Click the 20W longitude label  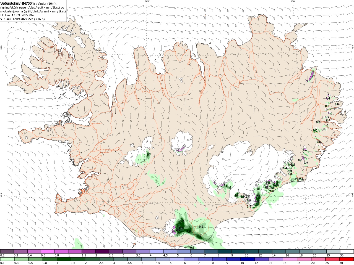147,1
